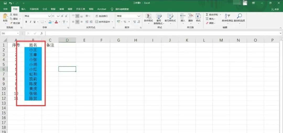This screenshot has width=283, height=133.
Task: Expand the formula bar chevron
Action: (280, 33)
